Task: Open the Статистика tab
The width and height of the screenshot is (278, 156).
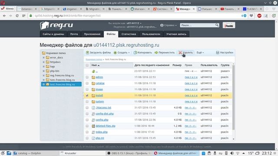Action: click(129, 34)
